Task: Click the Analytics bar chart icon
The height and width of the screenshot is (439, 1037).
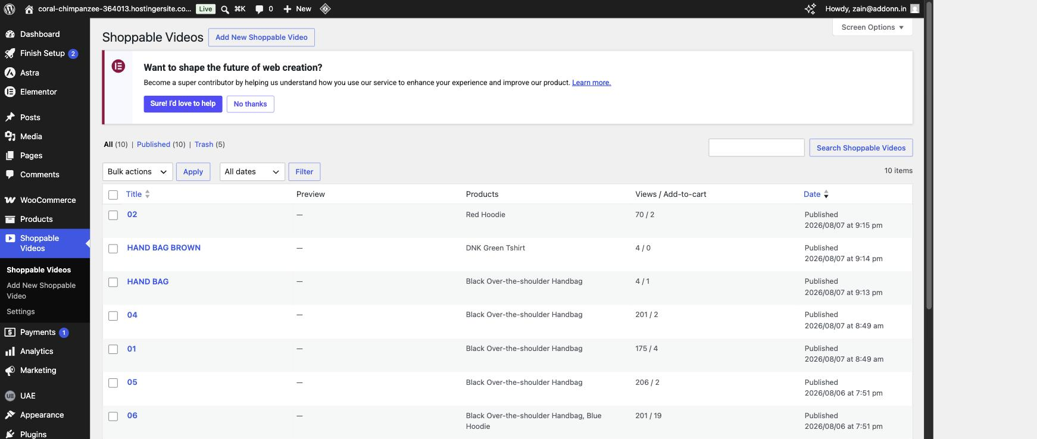Action: (x=10, y=351)
